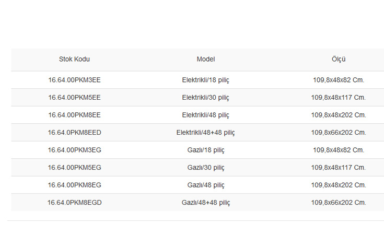Click the Gazlı/30 piliç model cell
Viewport: 384px width, 236px height.
point(206,168)
